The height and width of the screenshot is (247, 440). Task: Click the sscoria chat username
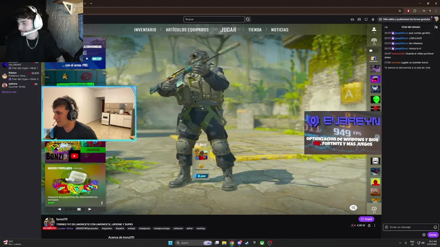pyautogui.click(x=396, y=62)
